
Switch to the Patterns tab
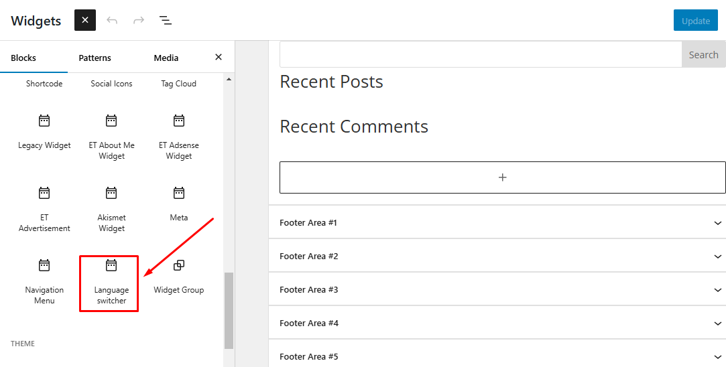click(x=95, y=58)
